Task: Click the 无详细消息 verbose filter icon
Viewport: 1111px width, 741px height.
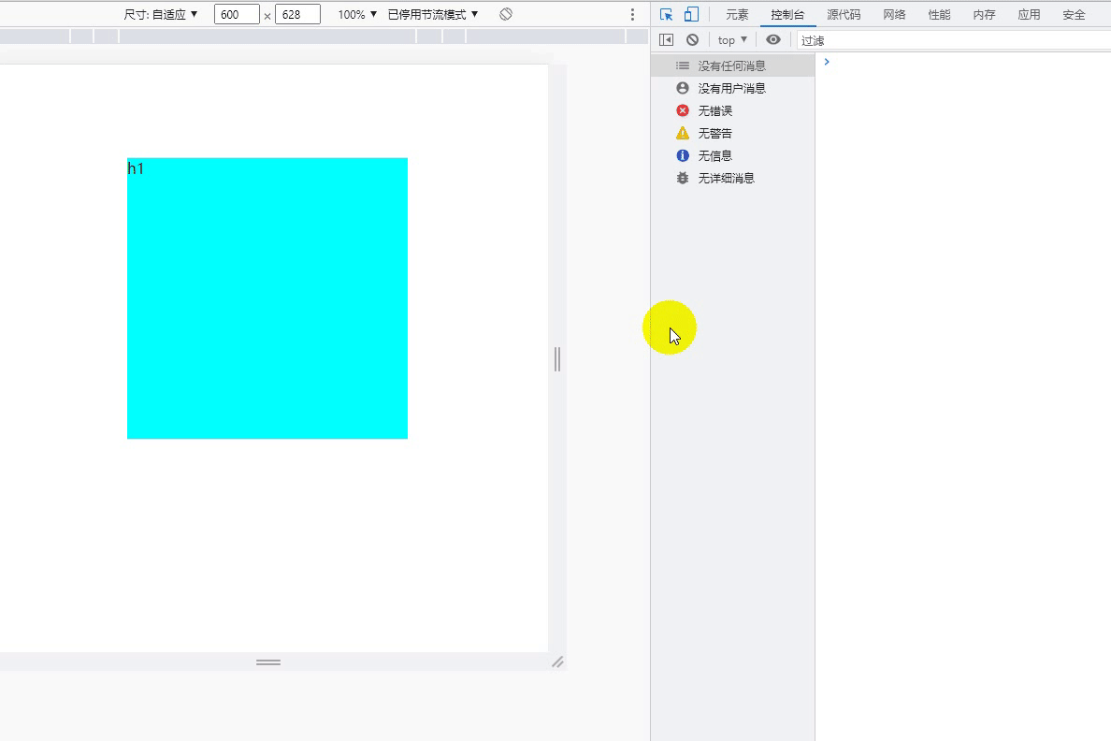Action: (x=682, y=178)
